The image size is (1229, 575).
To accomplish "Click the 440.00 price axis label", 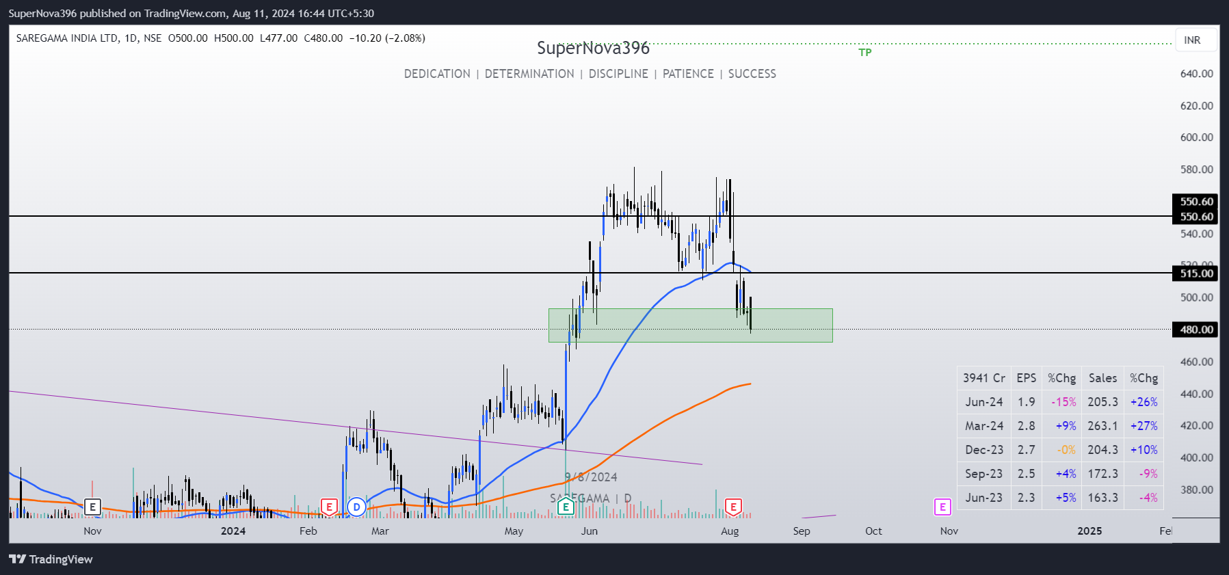I will coord(1196,394).
